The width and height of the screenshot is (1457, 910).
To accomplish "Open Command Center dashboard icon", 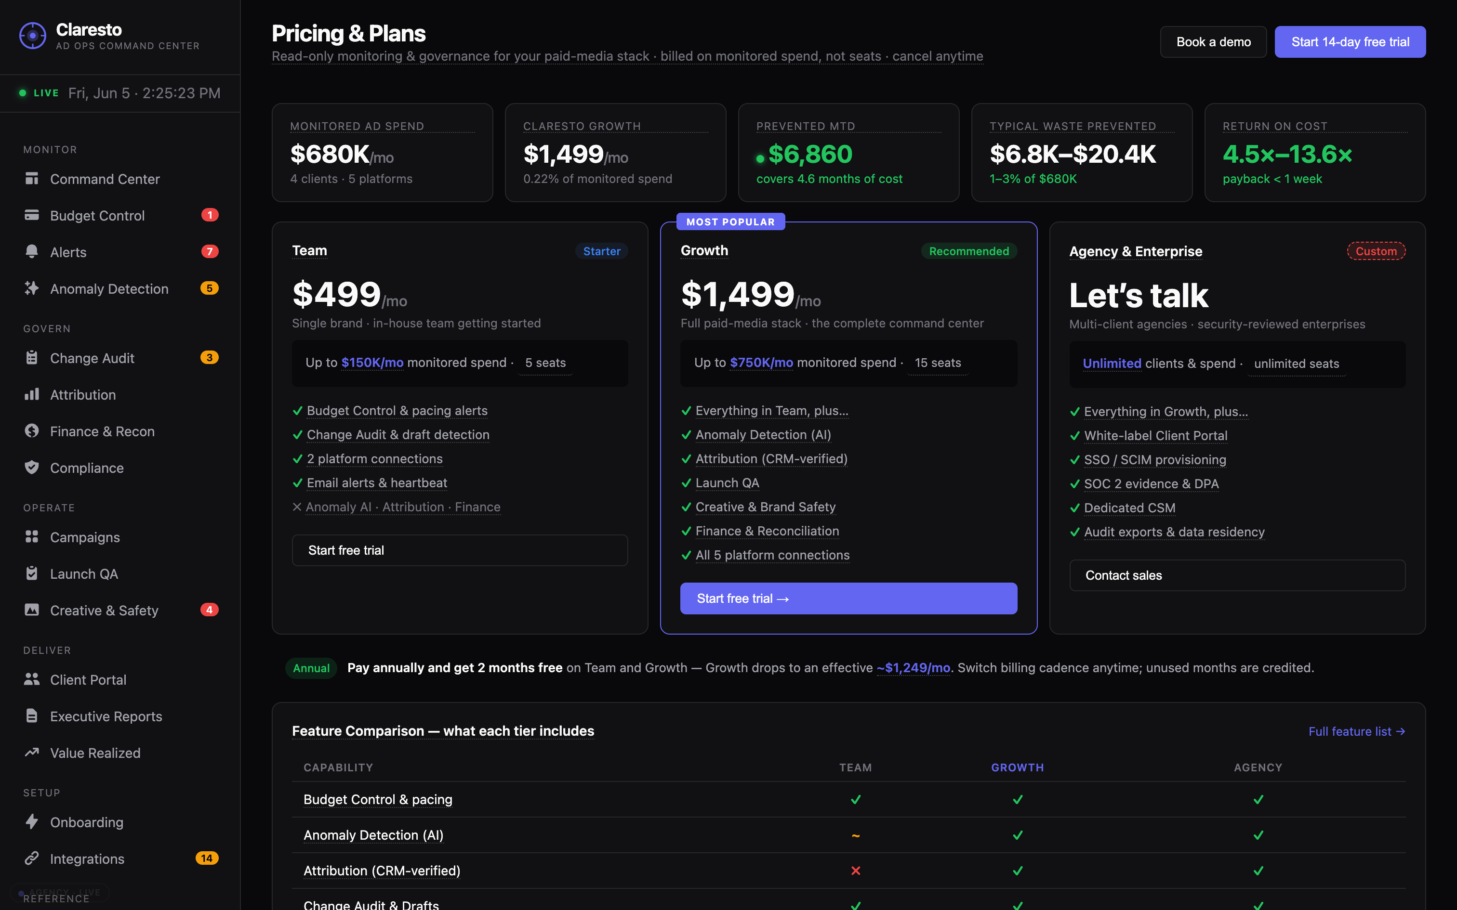I will [x=32, y=179].
